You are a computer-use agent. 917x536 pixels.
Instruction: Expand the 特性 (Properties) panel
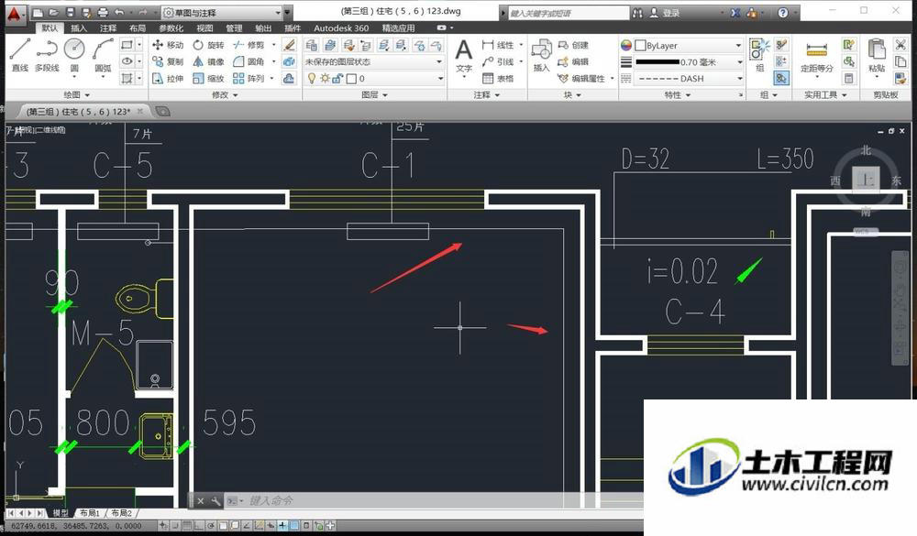point(678,94)
